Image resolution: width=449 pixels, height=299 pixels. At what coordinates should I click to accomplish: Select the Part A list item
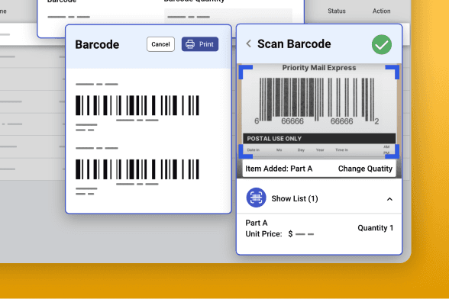(319, 228)
